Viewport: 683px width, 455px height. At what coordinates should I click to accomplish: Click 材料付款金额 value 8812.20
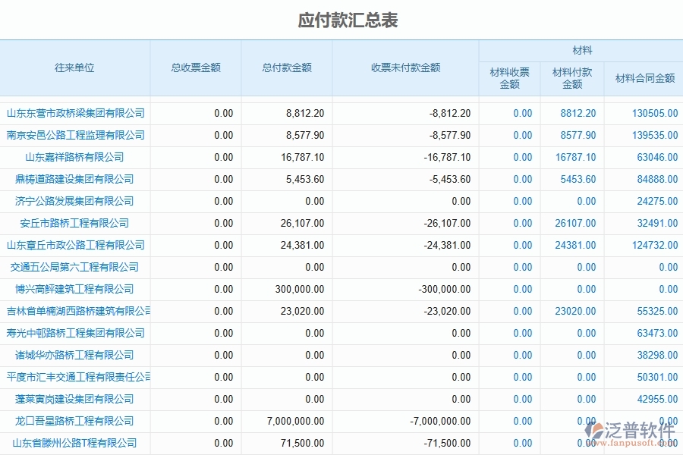coord(578,113)
